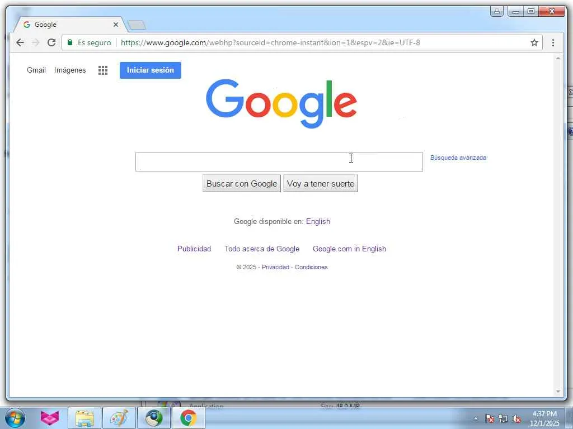Click the Google logo

(x=281, y=103)
